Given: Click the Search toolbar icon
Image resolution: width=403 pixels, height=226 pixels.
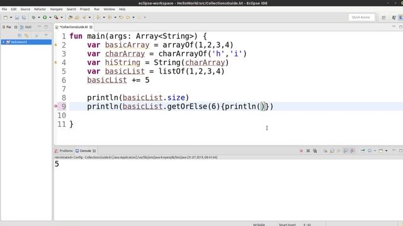Looking at the screenshot, I should [84, 18].
